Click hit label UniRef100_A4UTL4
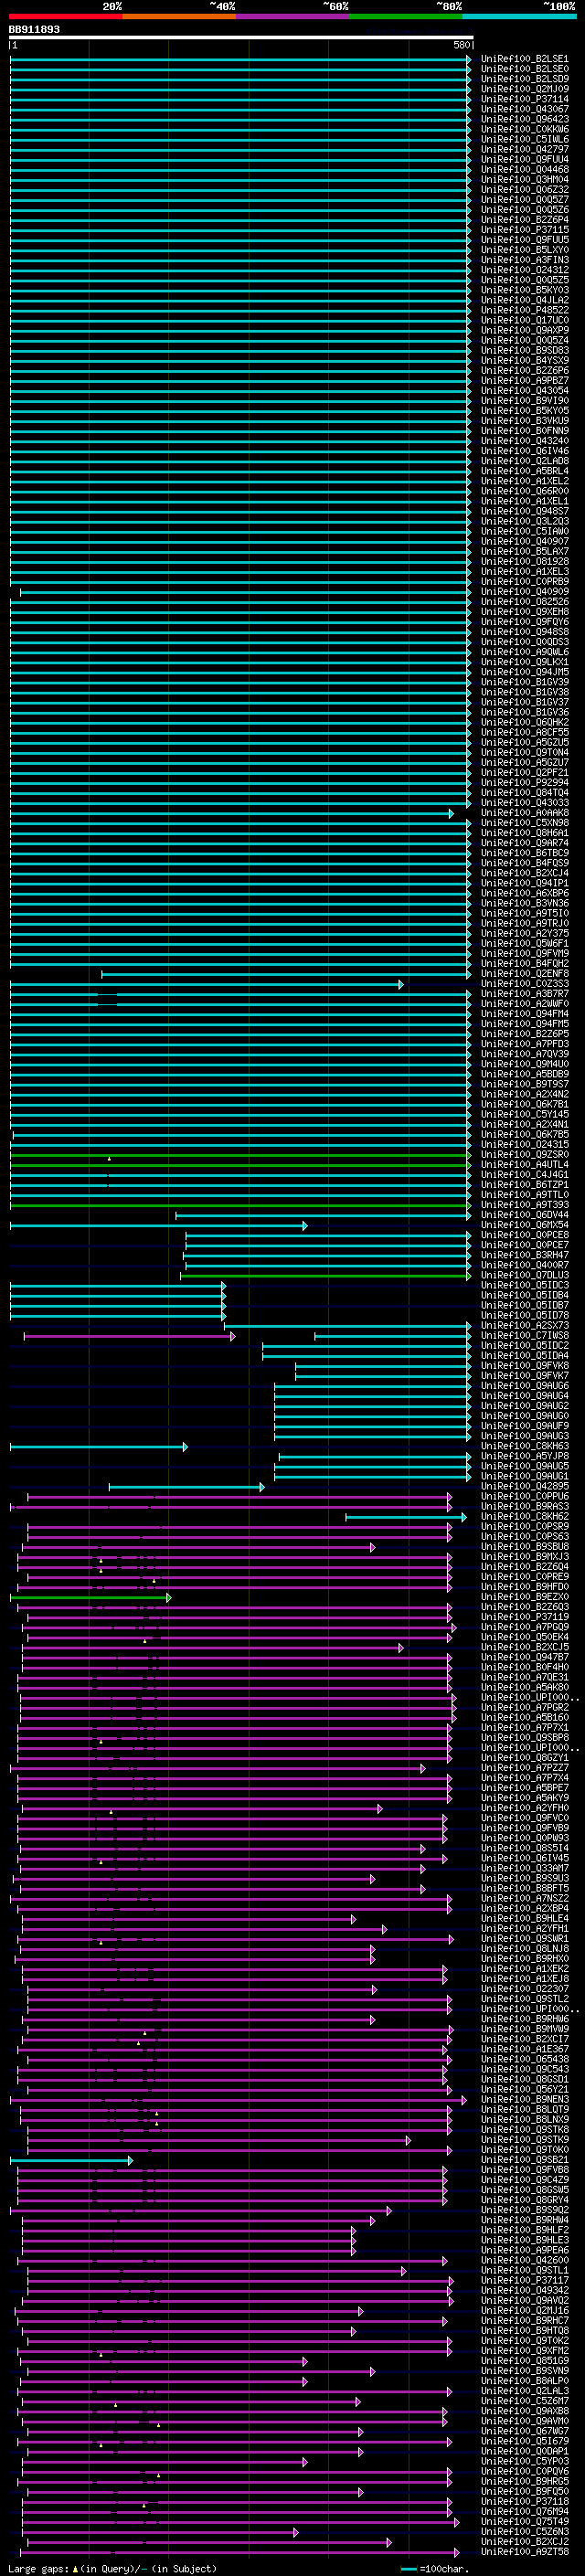Viewport: 585px width, 2576px height. [x=525, y=1165]
